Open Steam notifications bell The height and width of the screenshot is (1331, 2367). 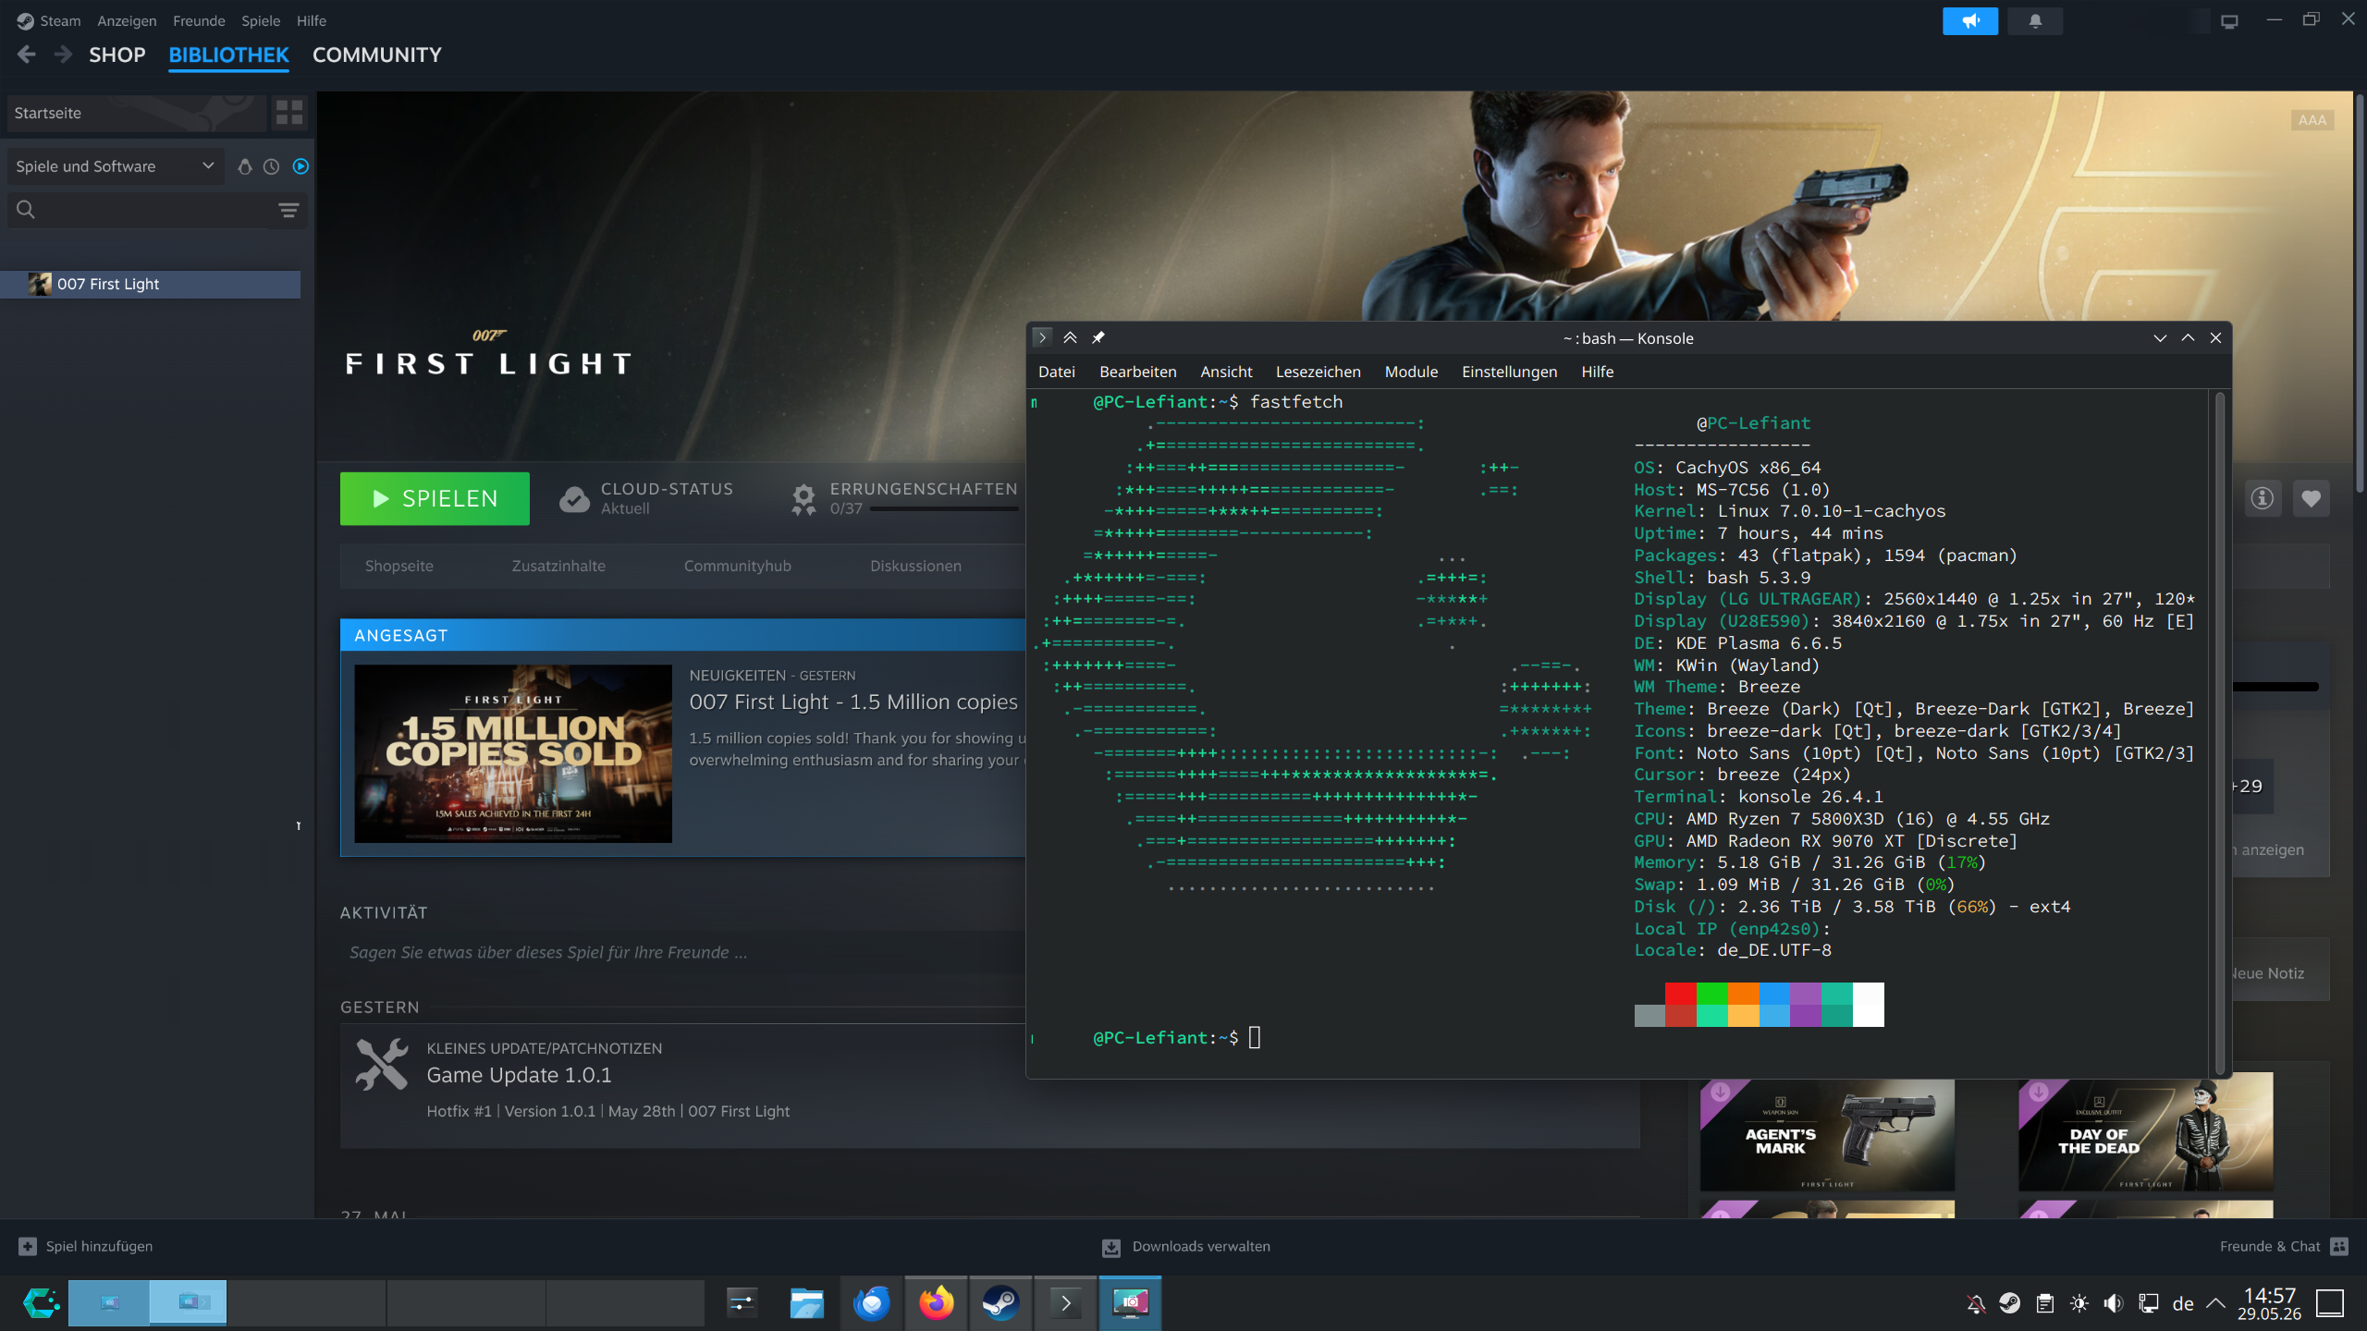pyautogui.click(x=2035, y=20)
